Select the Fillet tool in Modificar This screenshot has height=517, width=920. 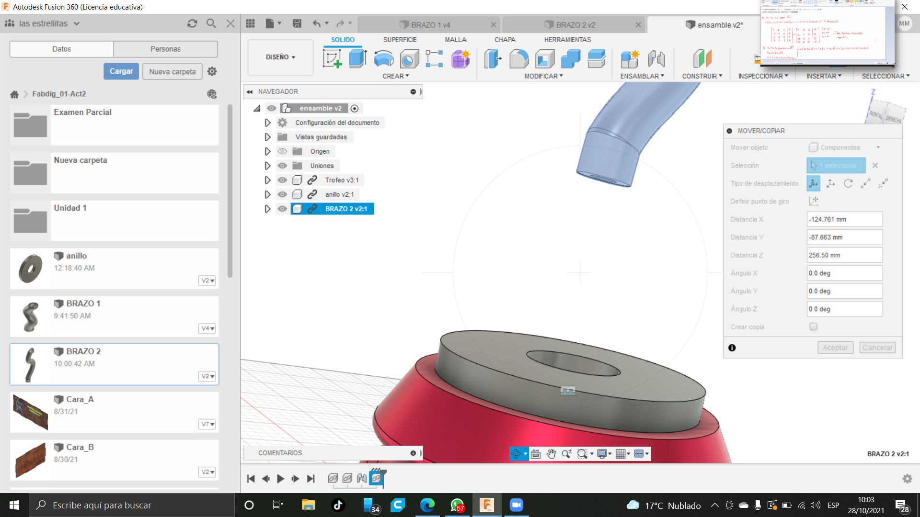click(519, 59)
